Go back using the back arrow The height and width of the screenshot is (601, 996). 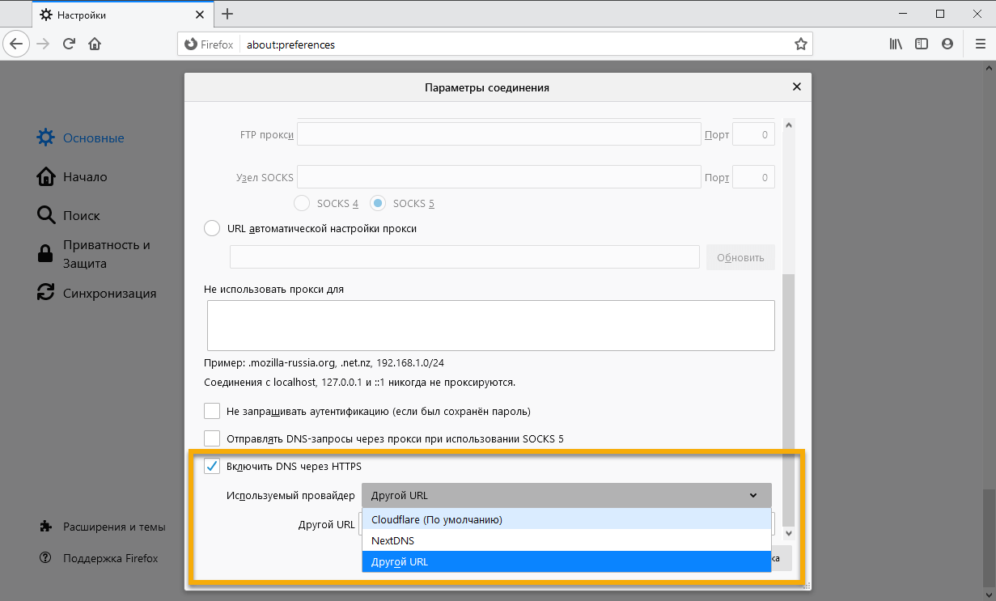pos(17,44)
